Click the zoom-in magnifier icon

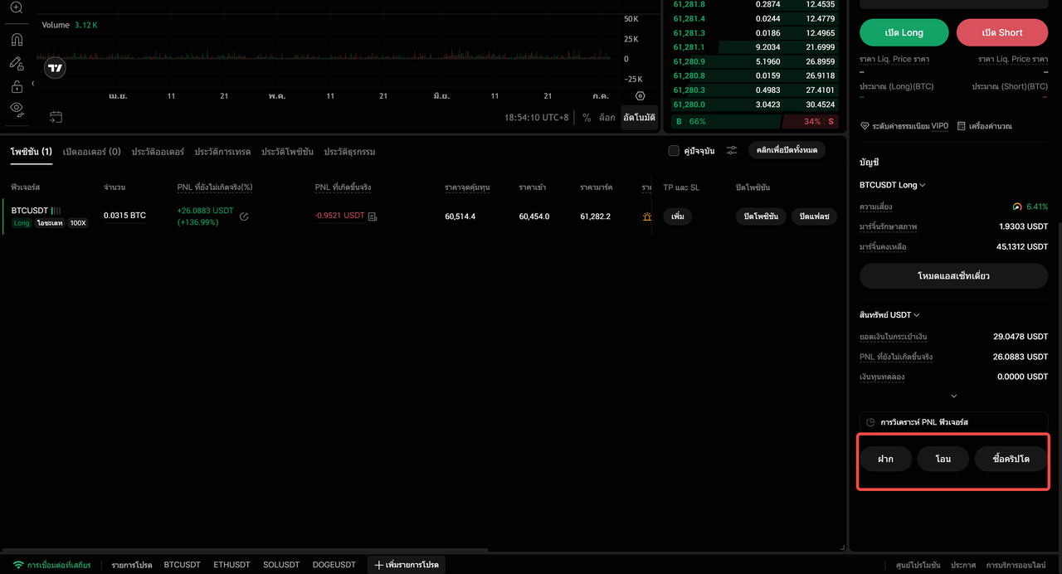(x=17, y=8)
